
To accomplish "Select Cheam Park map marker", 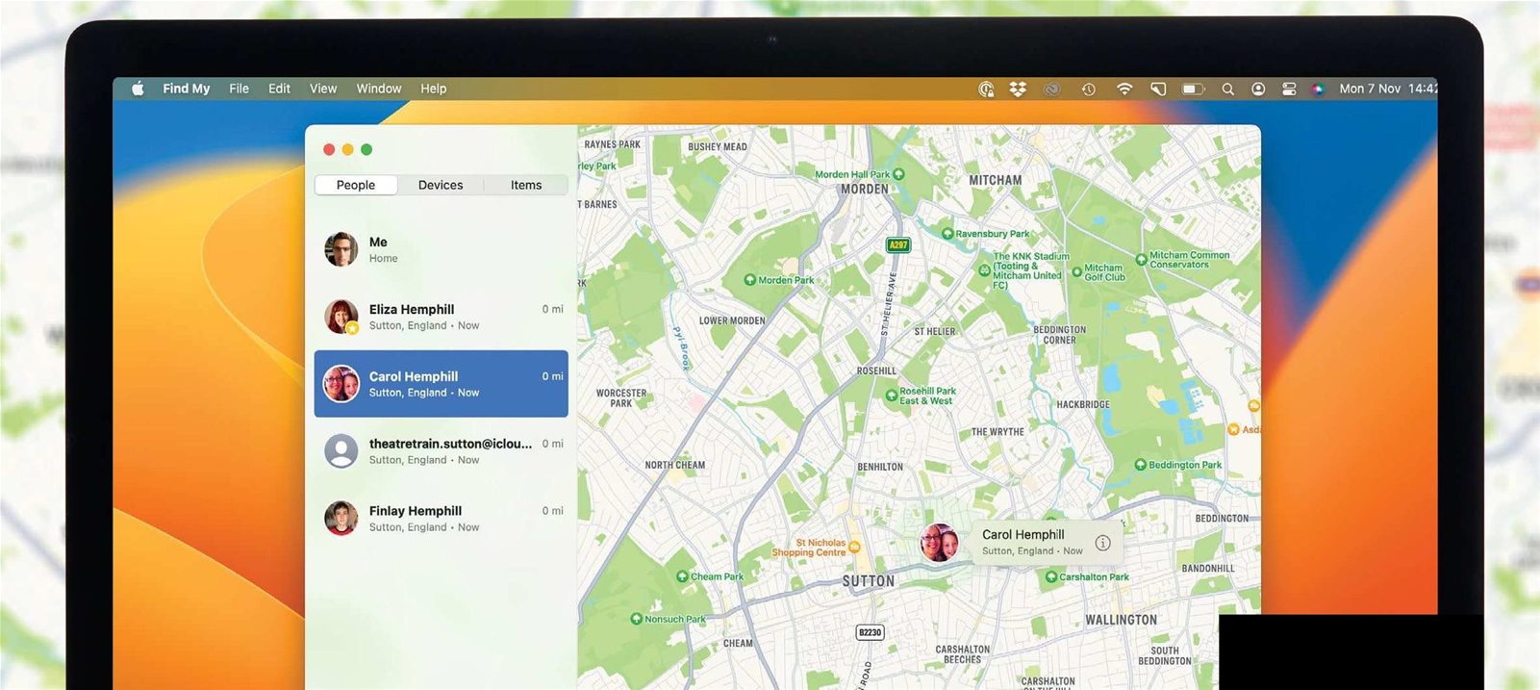I will (x=683, y=576).
